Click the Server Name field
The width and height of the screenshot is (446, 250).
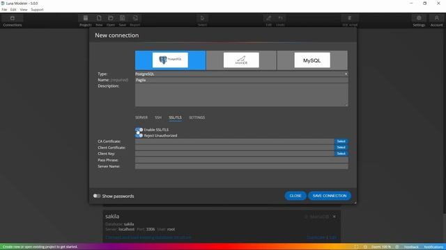242,167
